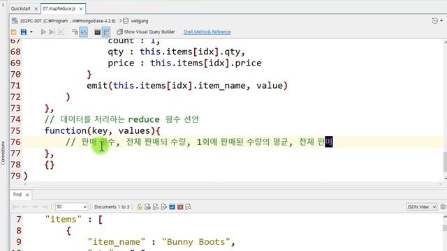This screenshot has width=447, height=251.
Task: Click the dark console icon
Action: click(x=98, y=32)
